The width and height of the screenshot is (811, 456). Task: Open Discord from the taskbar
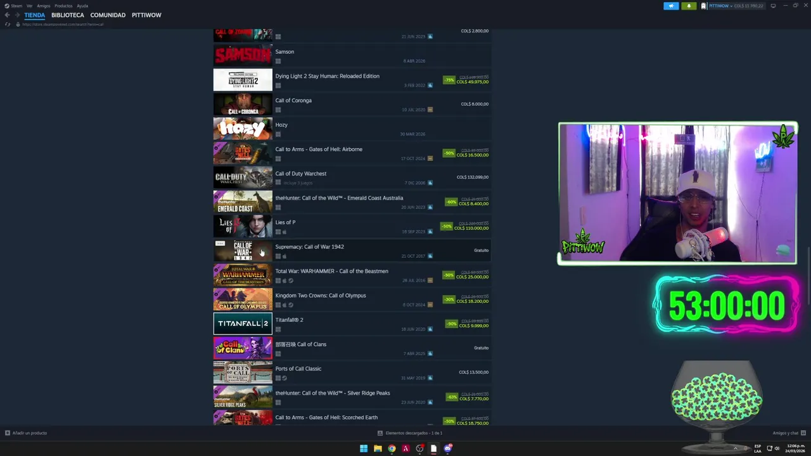click(x=447, y=448)
